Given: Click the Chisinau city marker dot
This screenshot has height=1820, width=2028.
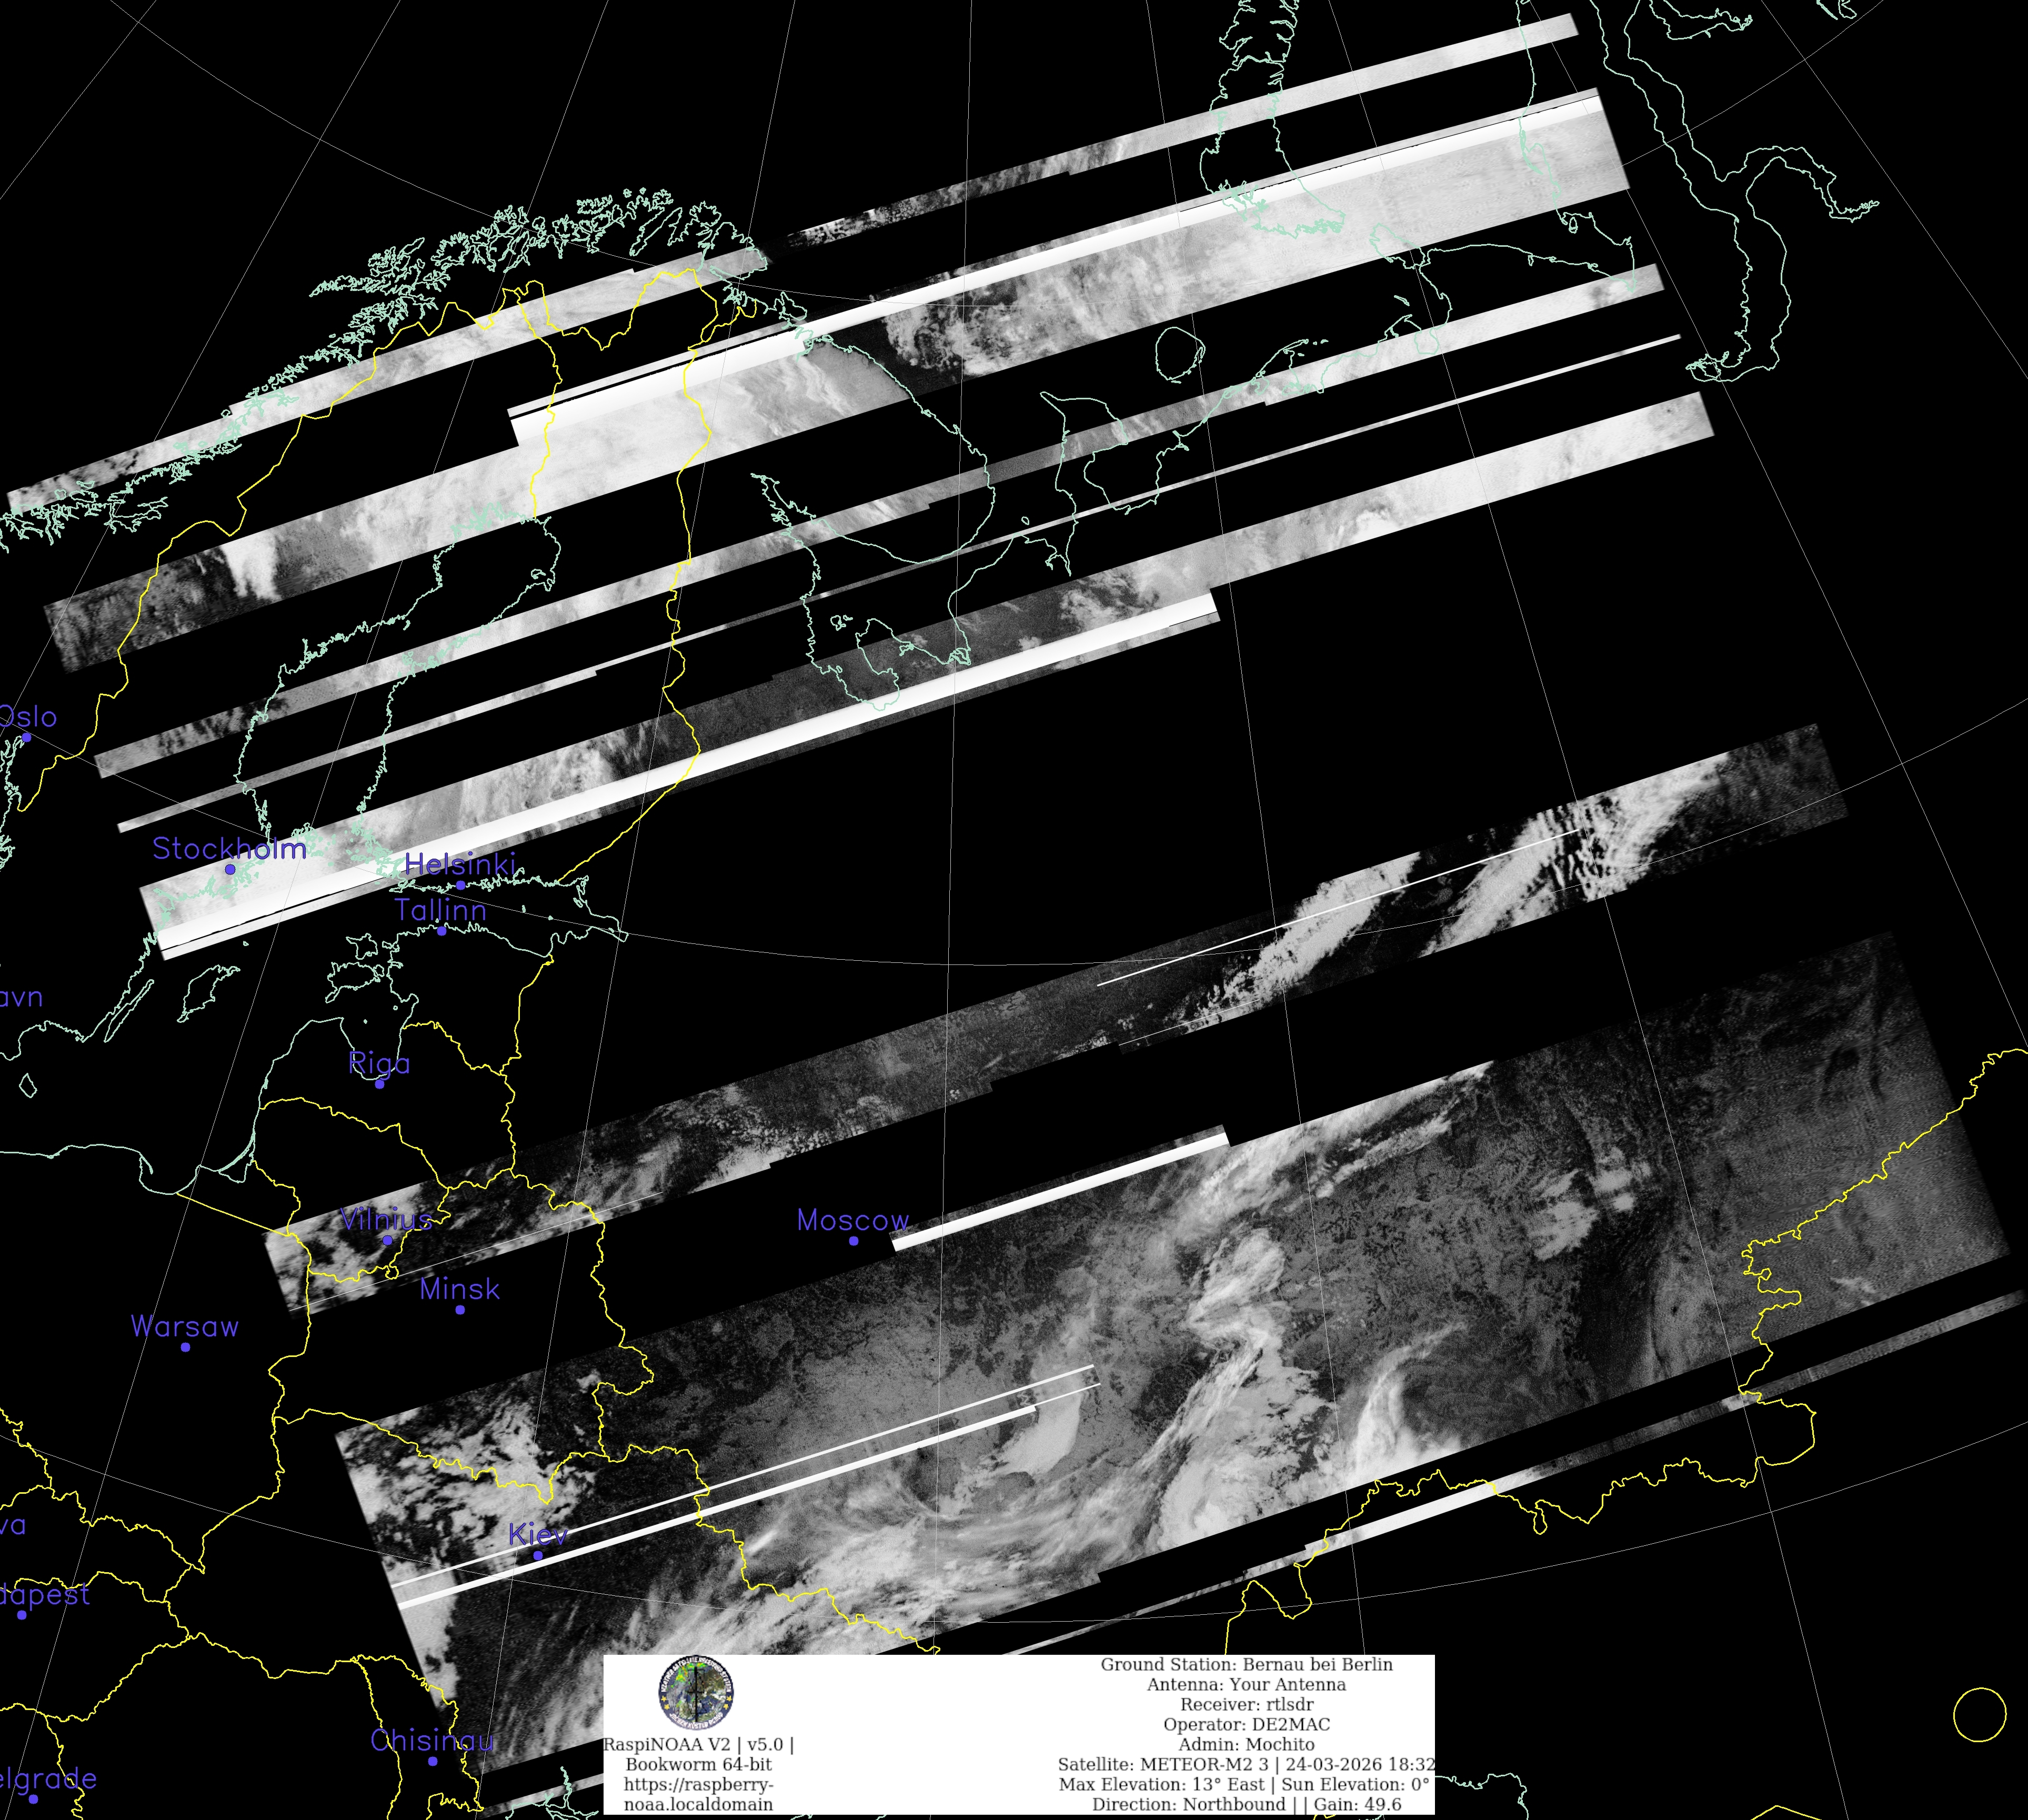Looking at the screenshot, I should click(x=433, y=1761).
